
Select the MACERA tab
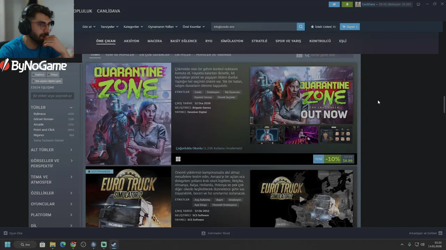pyautogui.click(x=155, y=41)
